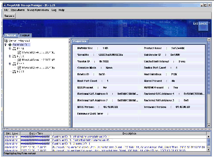The height and width of the screenshot is (159, 214).
Task: Open the Group Operations menu
Action: coord(38,10)
